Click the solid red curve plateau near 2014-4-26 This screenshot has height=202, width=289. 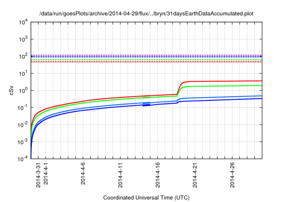pos(232,81)
